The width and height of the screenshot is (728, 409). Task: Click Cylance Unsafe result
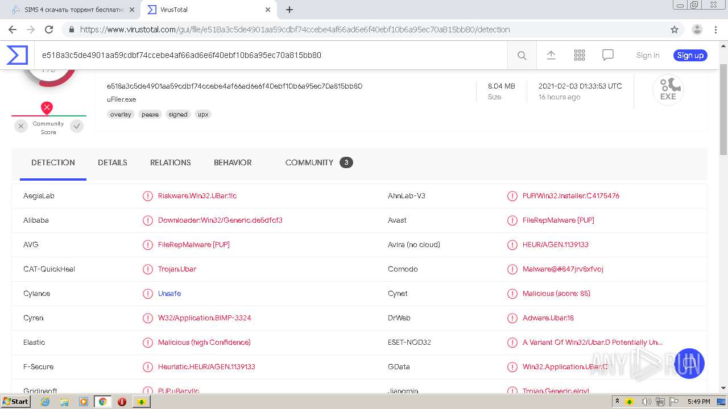(169, 294)
